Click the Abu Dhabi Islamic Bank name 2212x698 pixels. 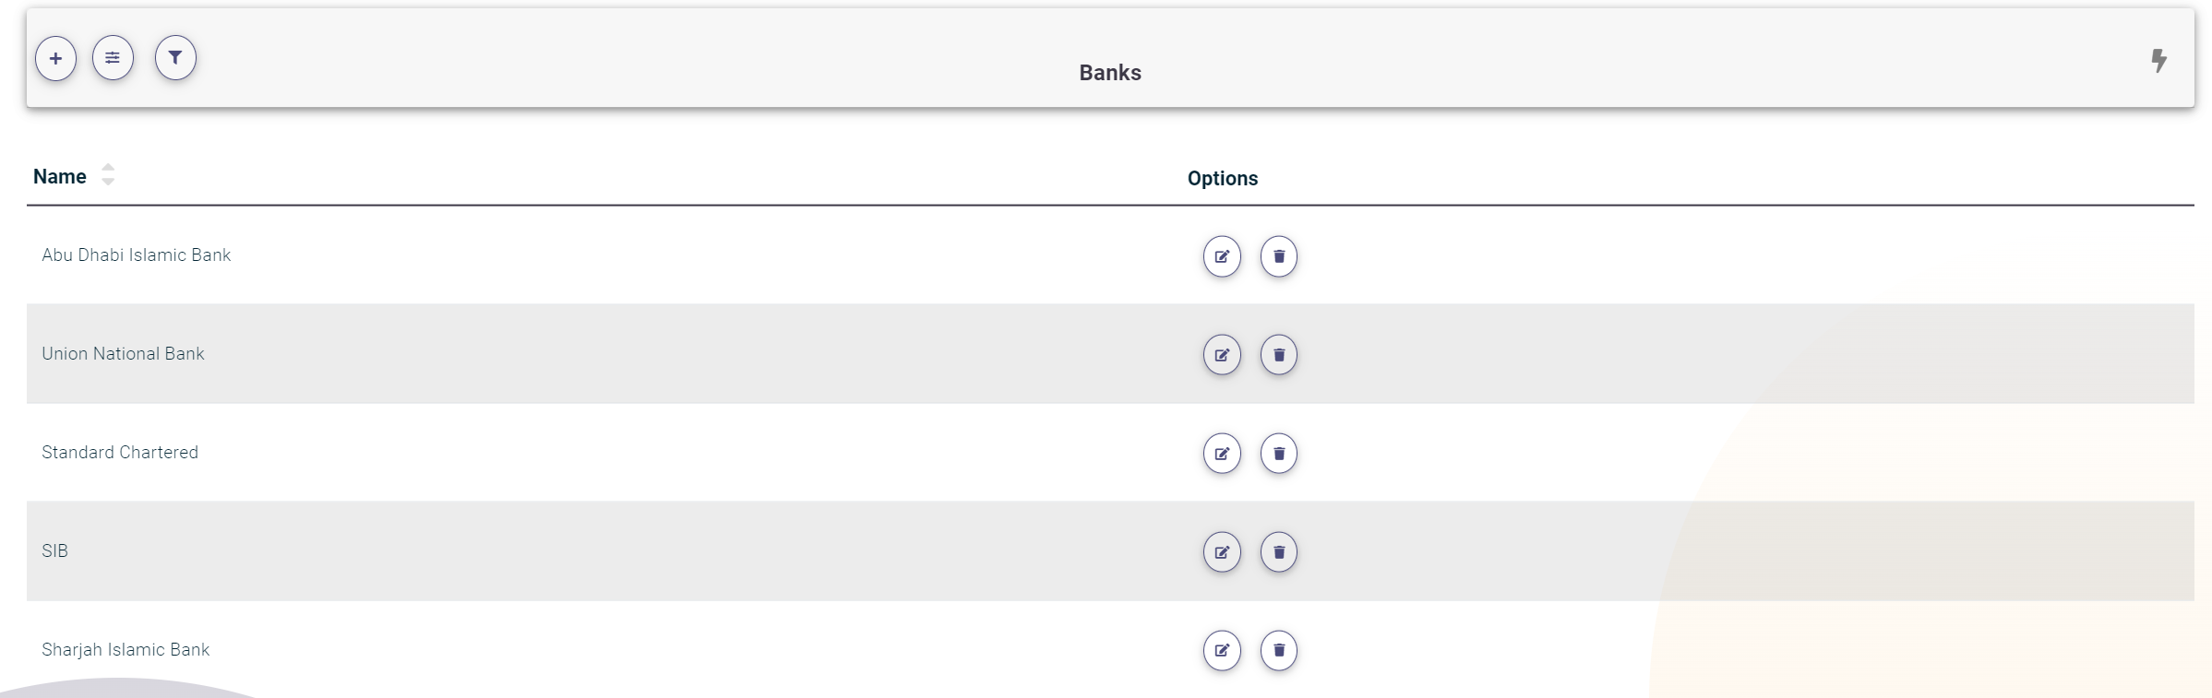tap(137, 255)
